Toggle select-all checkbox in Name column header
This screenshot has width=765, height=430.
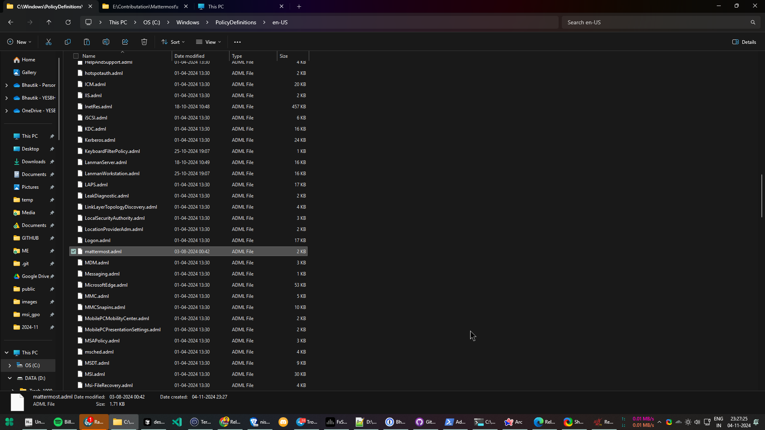click(x=76, y=56)
